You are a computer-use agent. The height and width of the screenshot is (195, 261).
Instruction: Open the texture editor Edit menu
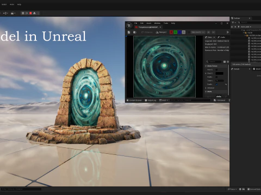pos(142,23)
